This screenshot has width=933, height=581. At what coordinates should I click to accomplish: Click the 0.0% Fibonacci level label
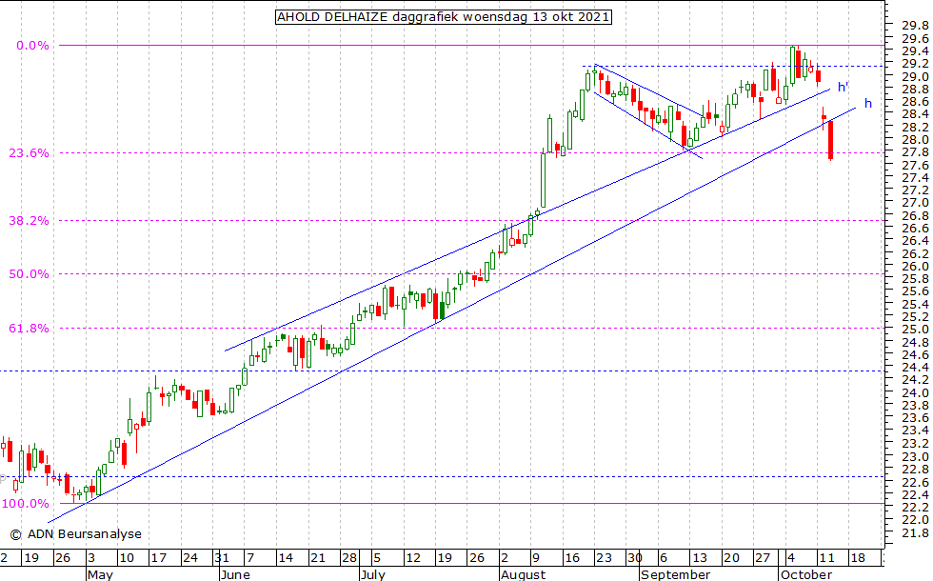[32, 46]
